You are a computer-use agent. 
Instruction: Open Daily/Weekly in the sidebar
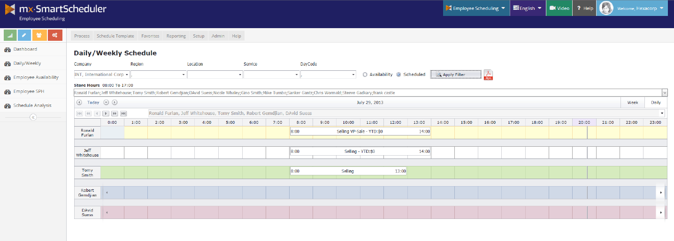(27, 63)
